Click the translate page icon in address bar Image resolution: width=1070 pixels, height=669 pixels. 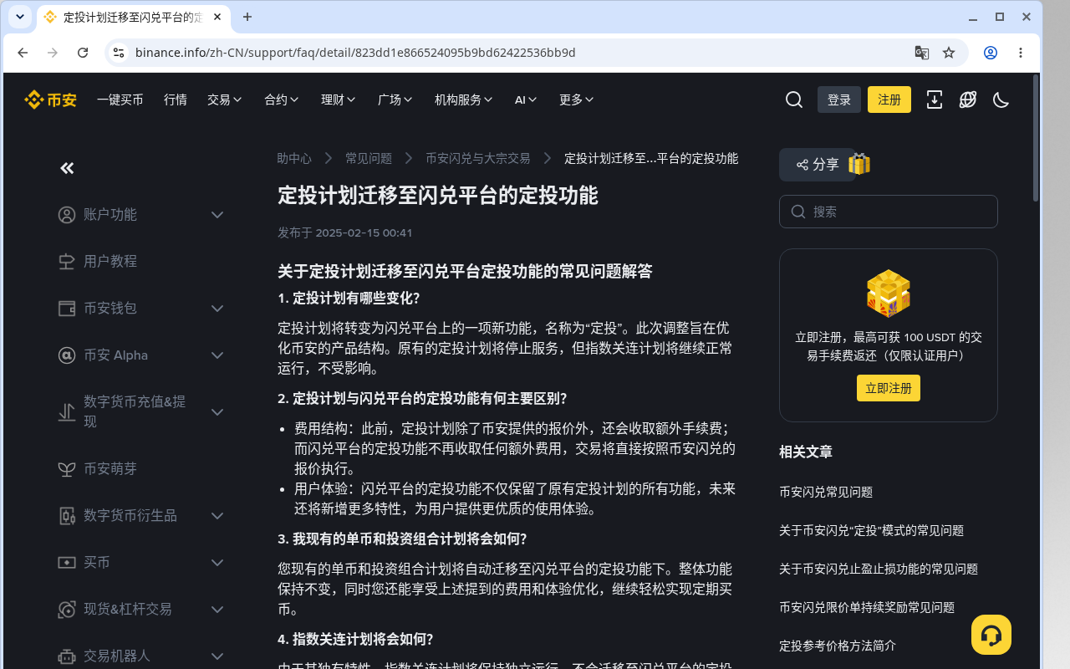(x=922, y=53)
